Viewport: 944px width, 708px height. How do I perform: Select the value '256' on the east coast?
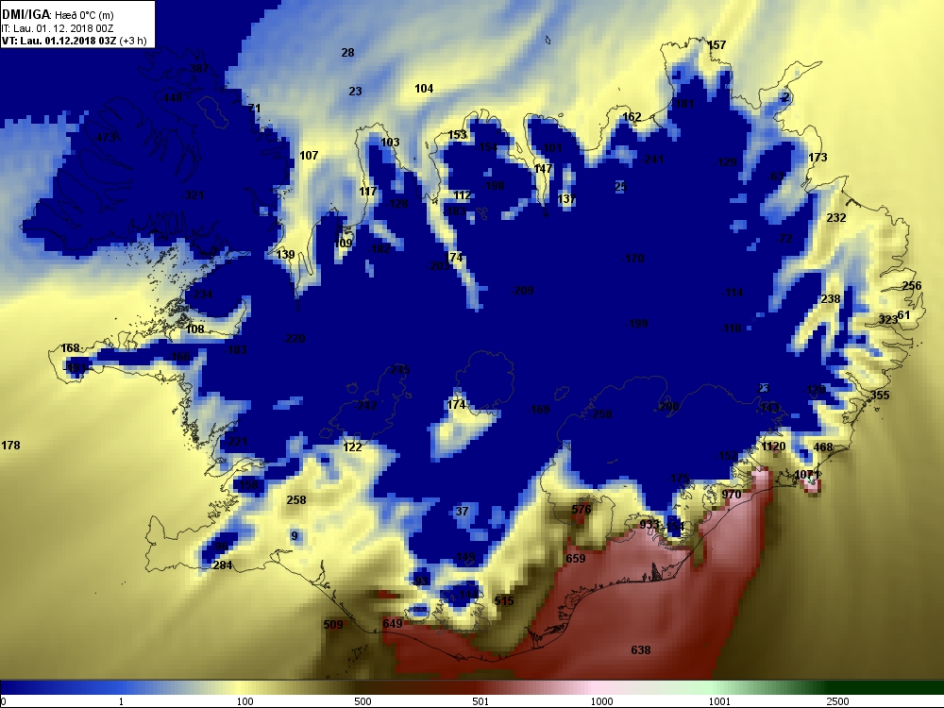point(912,286)
